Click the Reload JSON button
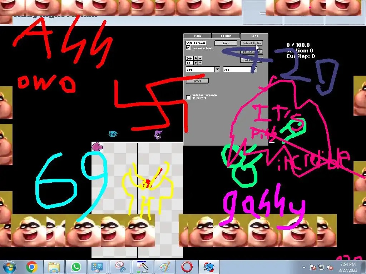 coord(252,52)
